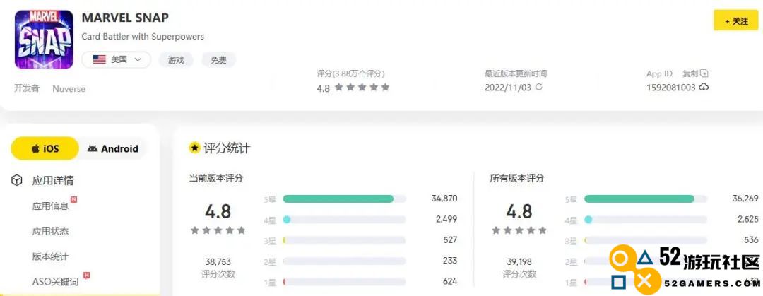Click the 4星 bar in 当前版本评分
This screenshot has width=763, height=296.
(x=344, y=220)
